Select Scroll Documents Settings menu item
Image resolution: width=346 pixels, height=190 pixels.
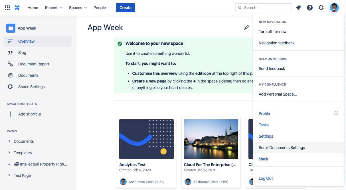282,148
